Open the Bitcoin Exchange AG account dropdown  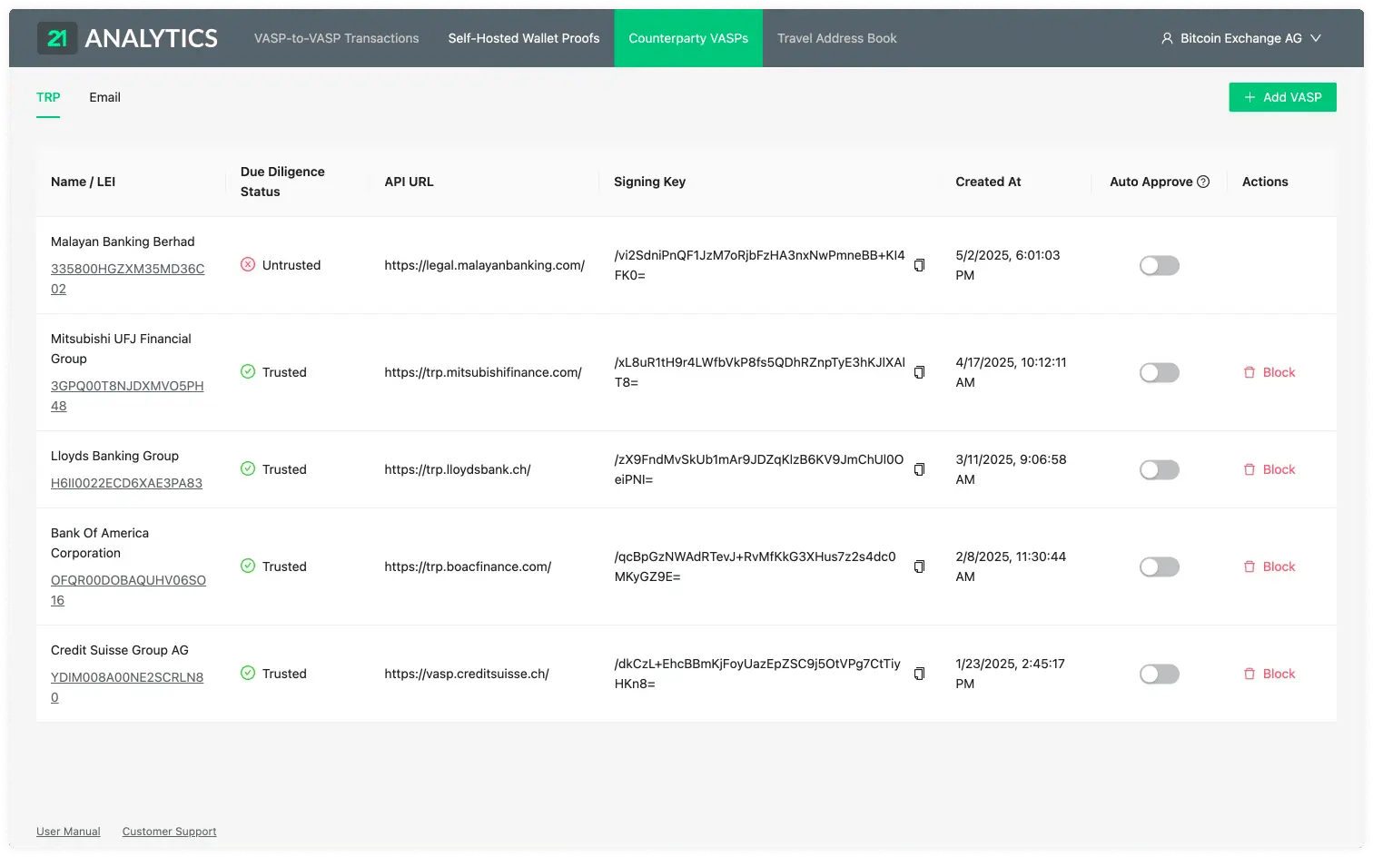(x=1240, y=38)
